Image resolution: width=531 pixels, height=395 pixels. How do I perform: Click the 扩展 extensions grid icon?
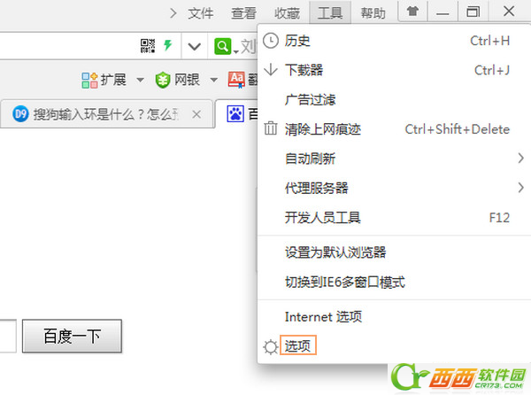pos(89,81)
